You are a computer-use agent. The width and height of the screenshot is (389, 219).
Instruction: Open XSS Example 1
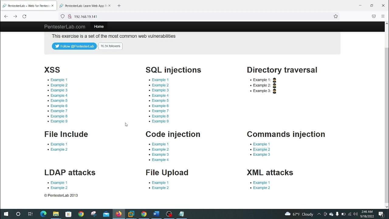click(59, 80)
